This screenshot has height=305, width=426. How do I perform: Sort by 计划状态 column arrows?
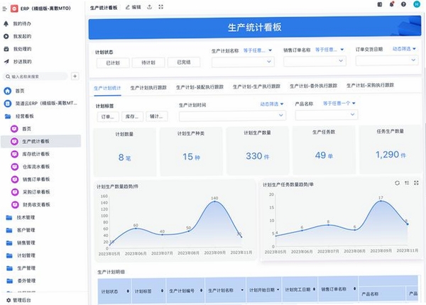pos(128,291)
